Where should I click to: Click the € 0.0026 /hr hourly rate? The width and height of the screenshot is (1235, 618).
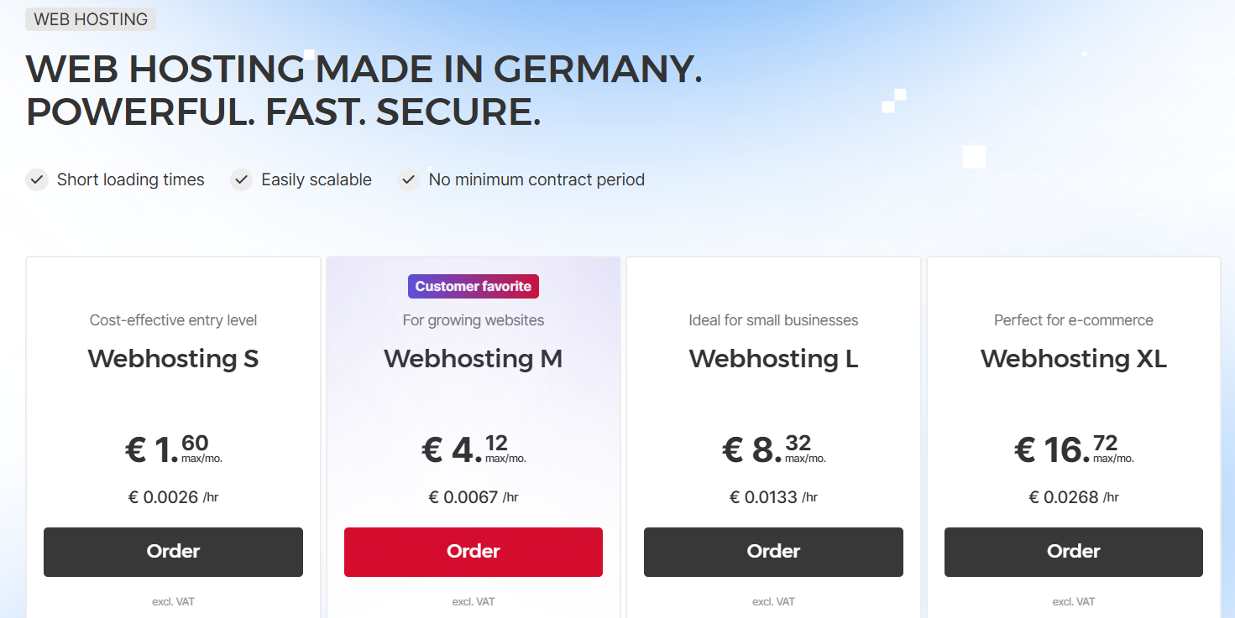(173, 497)
